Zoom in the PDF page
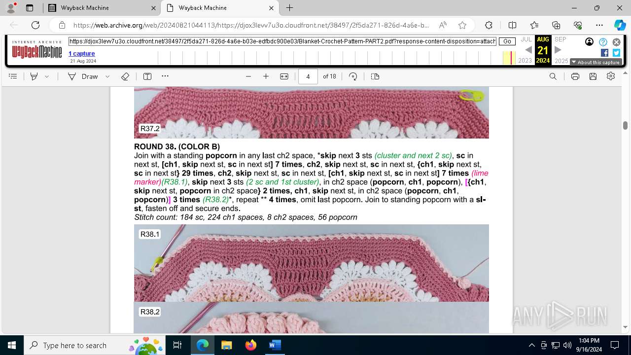The image size is (631, 355). (266, 76)
